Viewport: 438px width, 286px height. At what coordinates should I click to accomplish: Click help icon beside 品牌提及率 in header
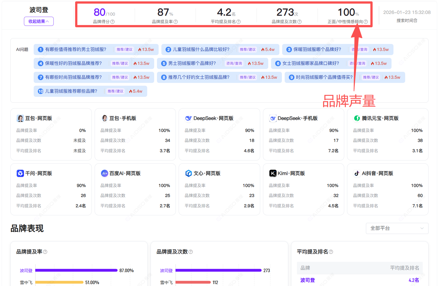(x=176, y=22)
